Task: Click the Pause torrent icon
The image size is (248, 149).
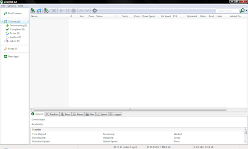Action: tap(68, 11)
